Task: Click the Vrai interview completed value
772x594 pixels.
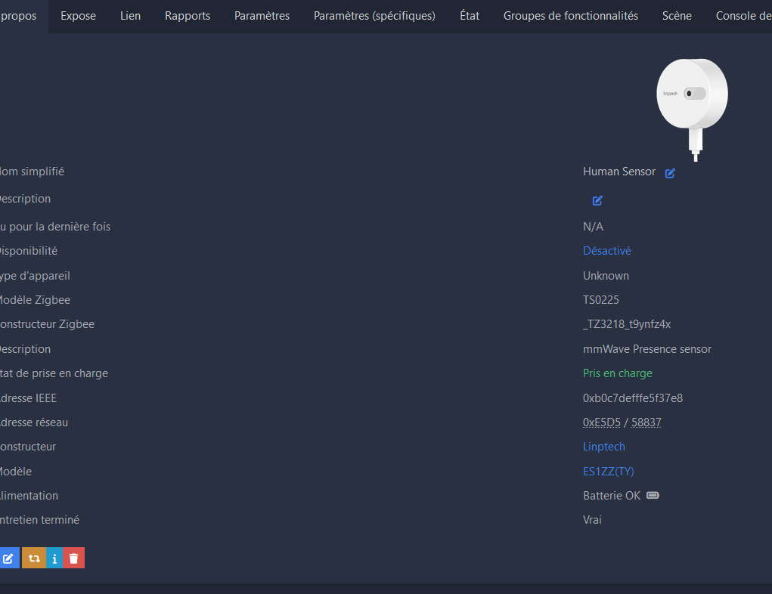Action: tap(592, 520)
